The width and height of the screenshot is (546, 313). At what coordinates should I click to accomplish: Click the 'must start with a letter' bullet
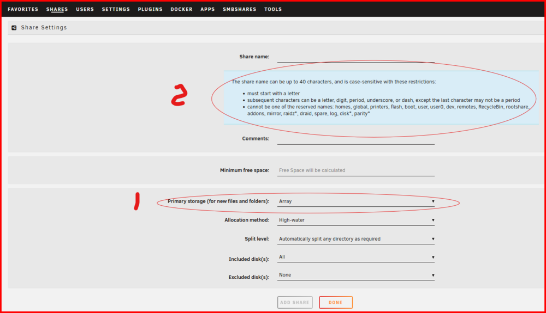[x=274, y=93]
